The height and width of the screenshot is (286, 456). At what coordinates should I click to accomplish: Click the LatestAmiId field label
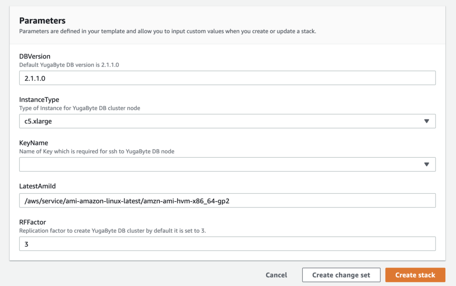click(x=38, y=186)
